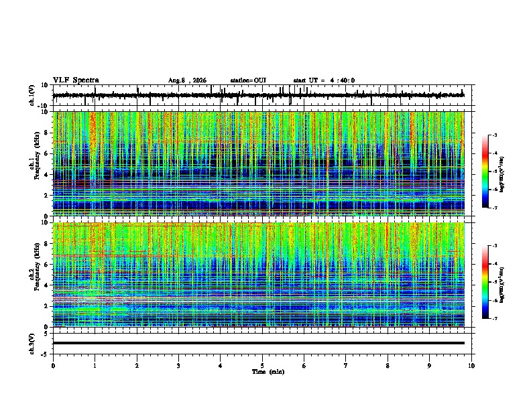The width and height of the screenshot is (531, 410).
Task: Click the time axis tick label "2"
Action: pyautogui.click(x=137, y=366)
